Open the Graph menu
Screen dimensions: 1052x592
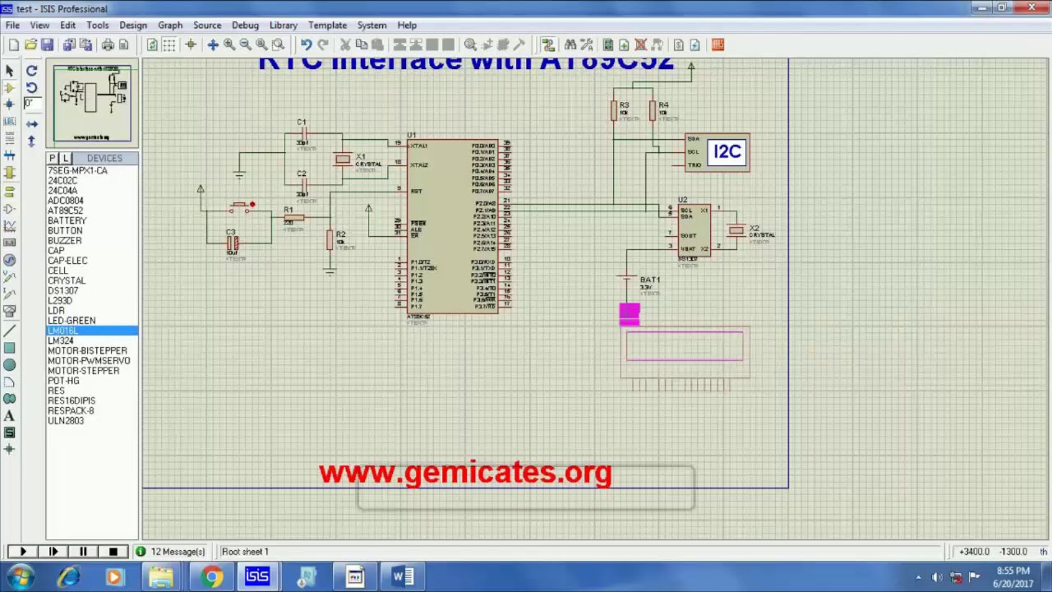170,25
